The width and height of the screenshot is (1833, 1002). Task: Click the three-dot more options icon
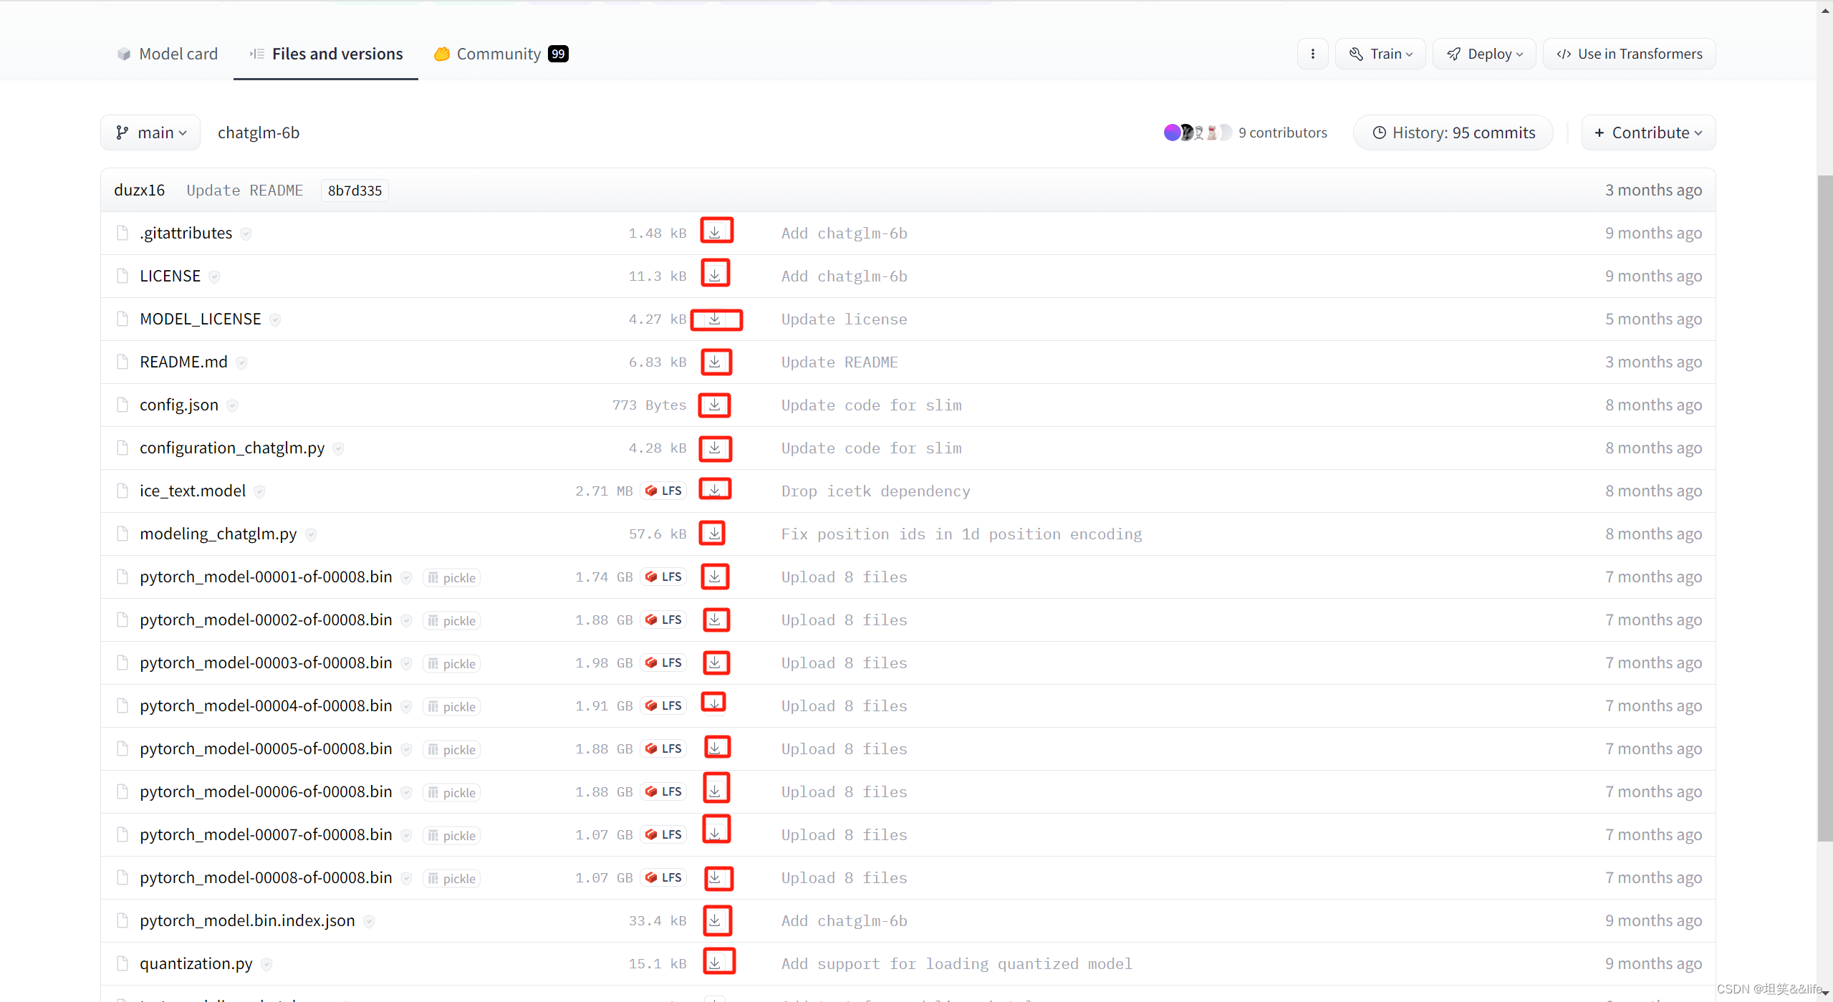coord(1312,54)
